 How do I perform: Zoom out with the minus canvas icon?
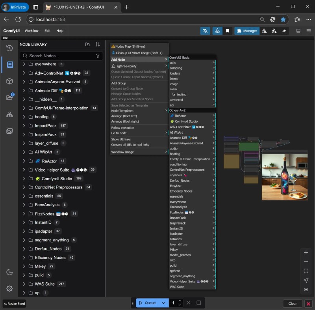(306, 262)
